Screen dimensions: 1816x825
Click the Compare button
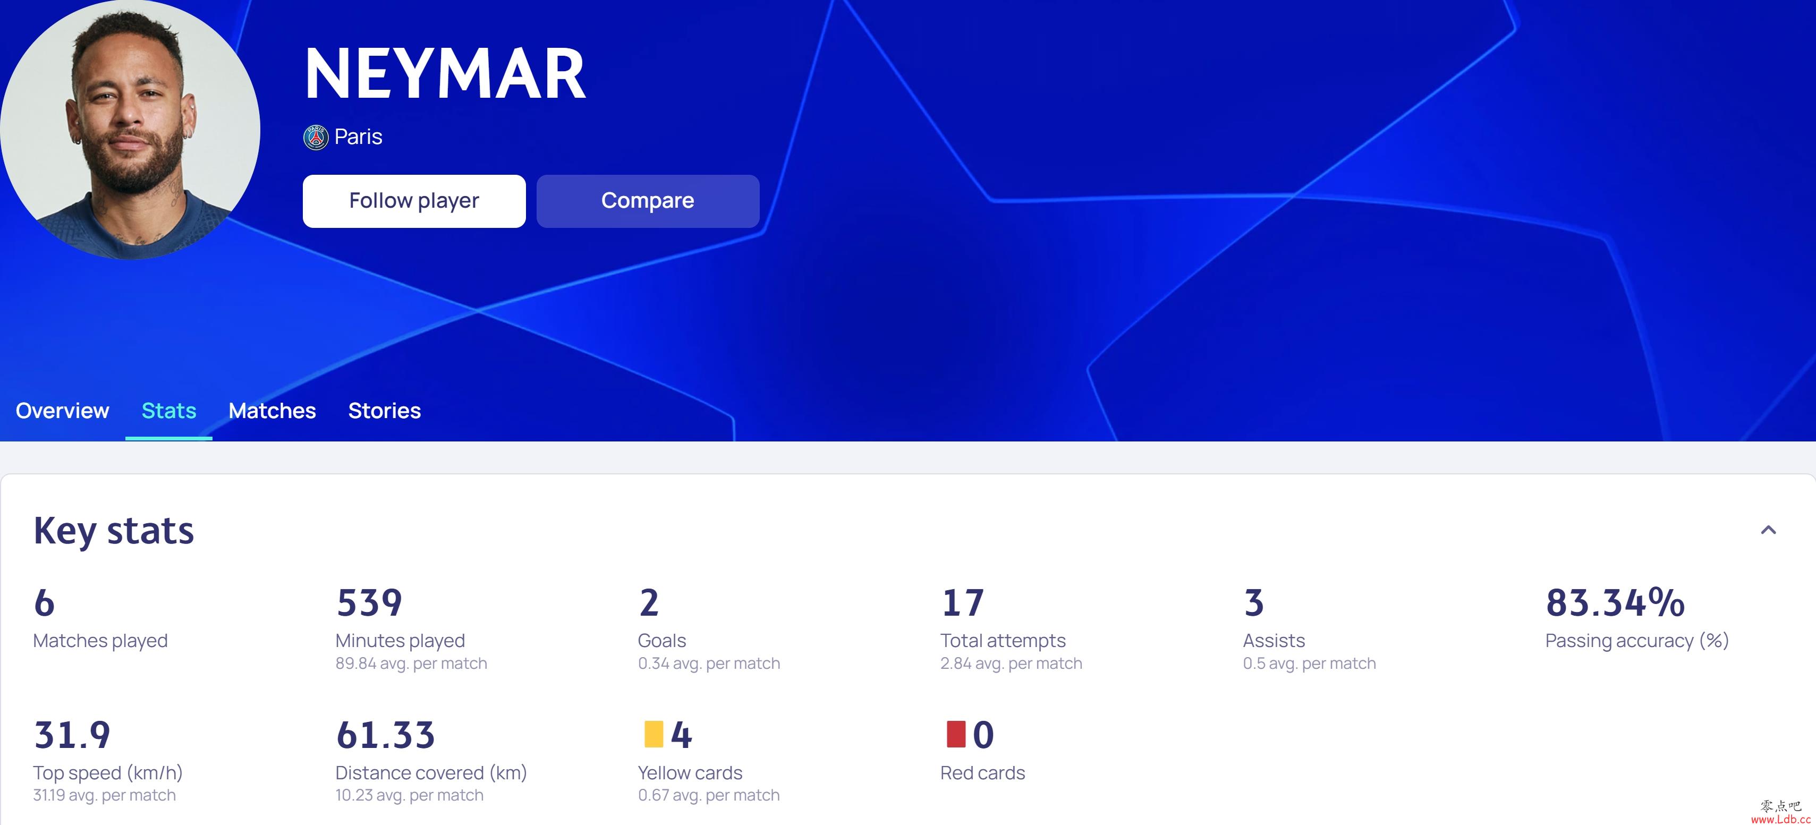click(x=648, y=201)
